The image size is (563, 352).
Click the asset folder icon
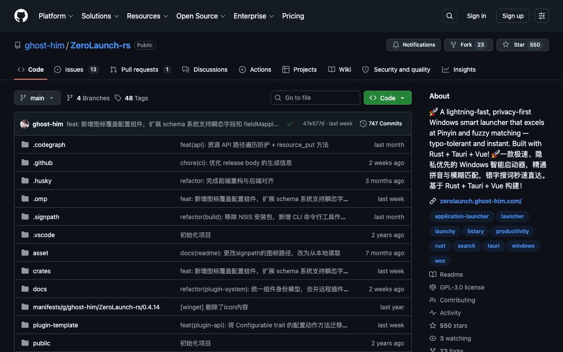click(25, 253)
